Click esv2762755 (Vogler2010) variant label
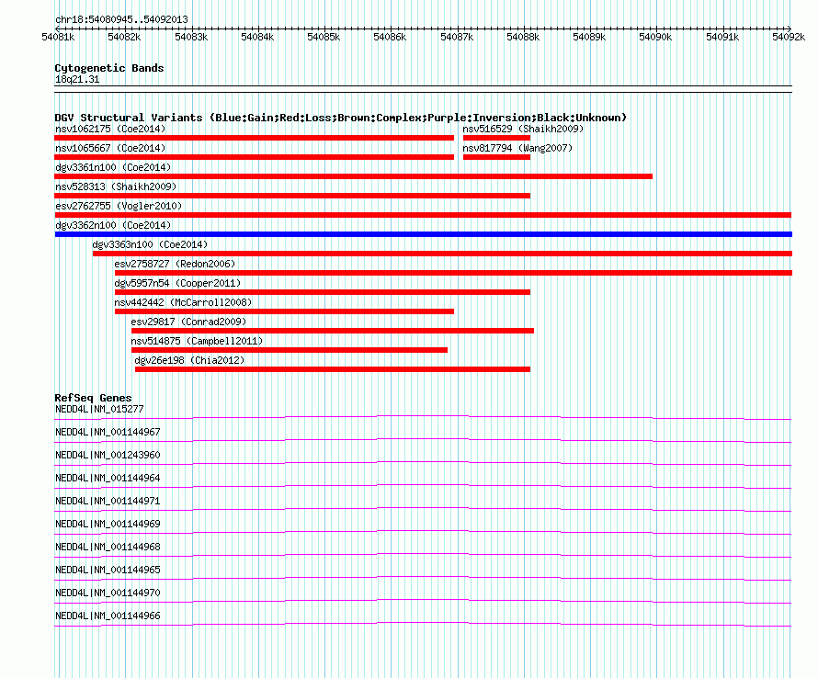 (x=119, y=206)
